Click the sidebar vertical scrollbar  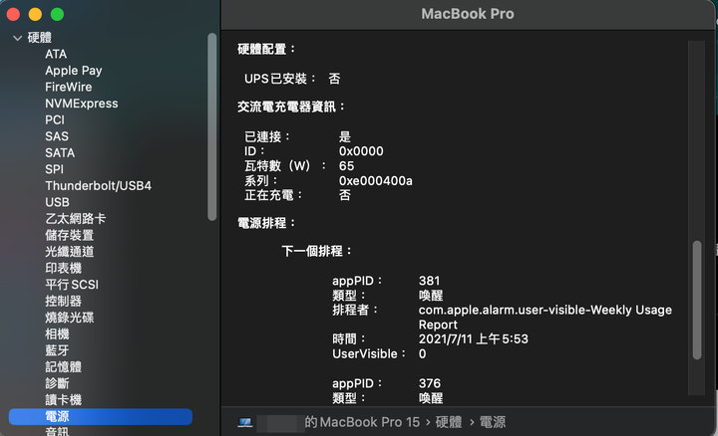(211, 127)
